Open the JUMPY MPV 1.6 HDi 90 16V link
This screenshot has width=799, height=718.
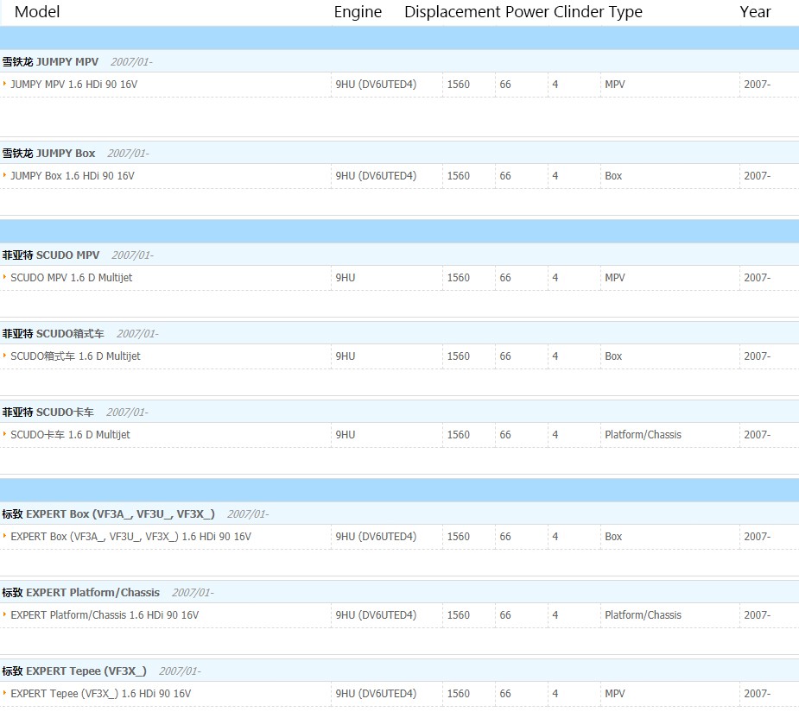(x=73, y=85)
